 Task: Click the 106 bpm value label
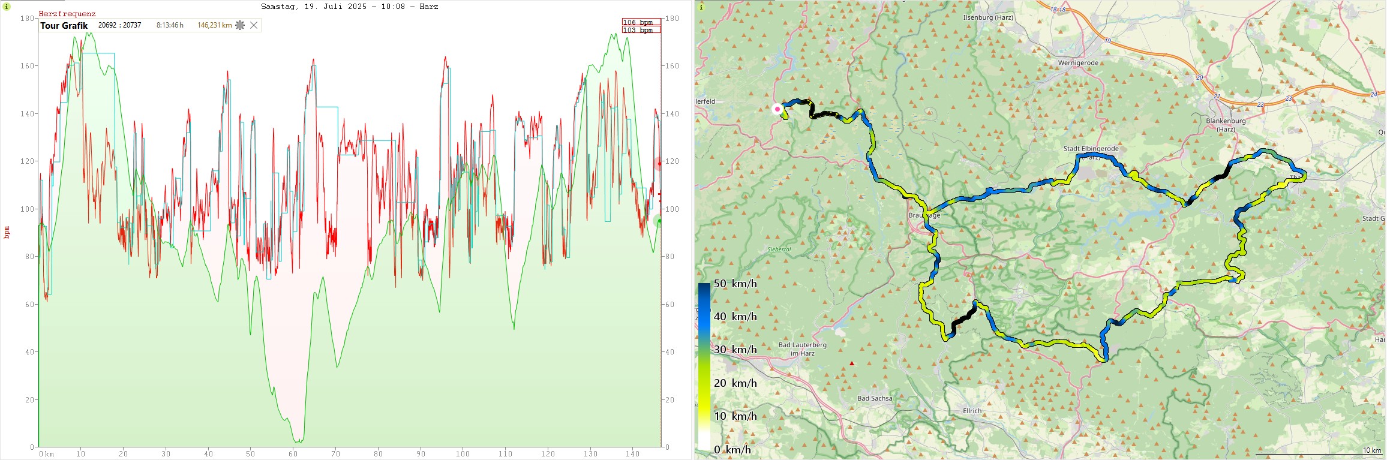tap(641, 22)
